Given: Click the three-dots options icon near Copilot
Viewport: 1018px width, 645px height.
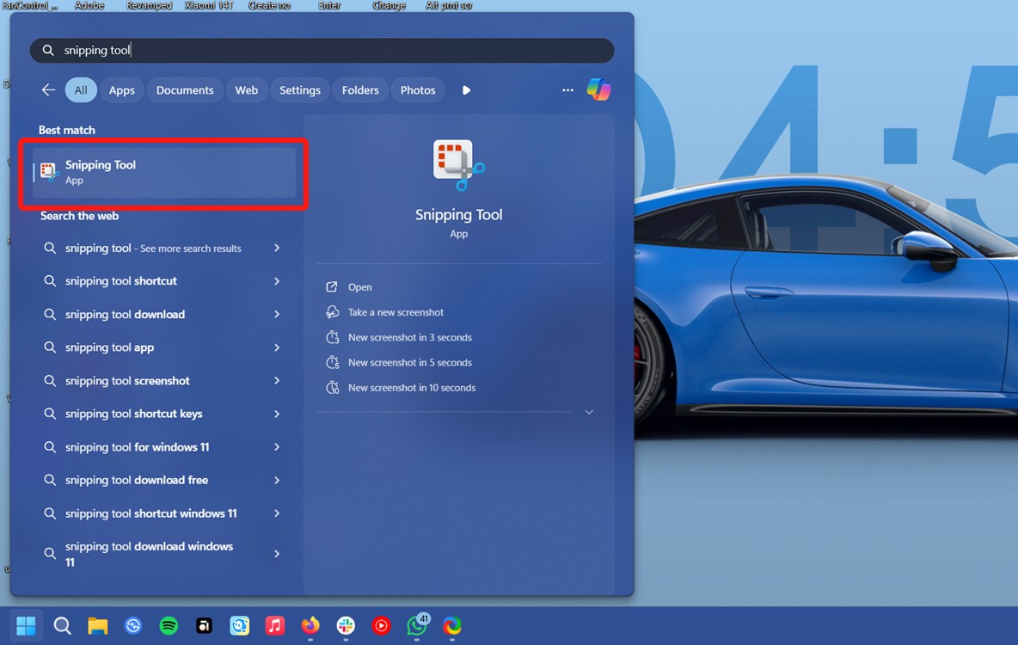Looking at the screenshot, I should coord(567,89).
